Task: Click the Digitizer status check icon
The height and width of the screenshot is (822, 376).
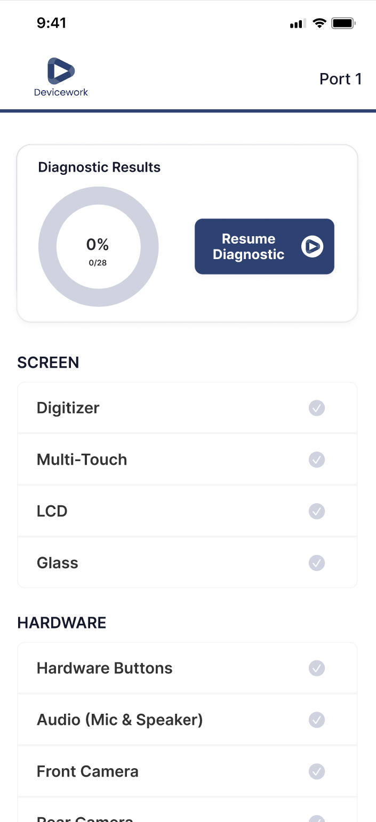Action: [x=317, y=408]
